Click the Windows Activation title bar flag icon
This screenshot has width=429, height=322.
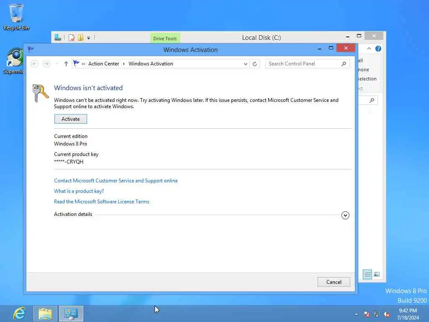coord(31,49)
